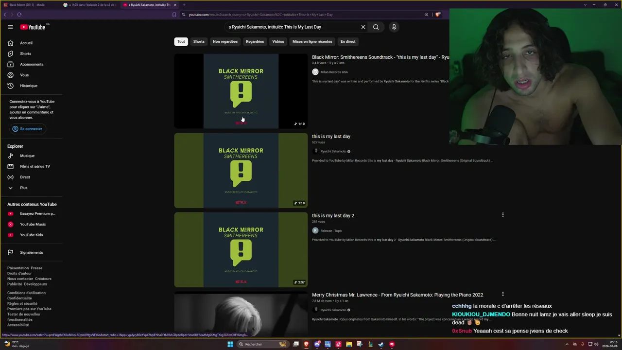This screenshot has width=622, height=350.
Task: Open the 'Release - Topic' channel link
Action: [331, 231]
